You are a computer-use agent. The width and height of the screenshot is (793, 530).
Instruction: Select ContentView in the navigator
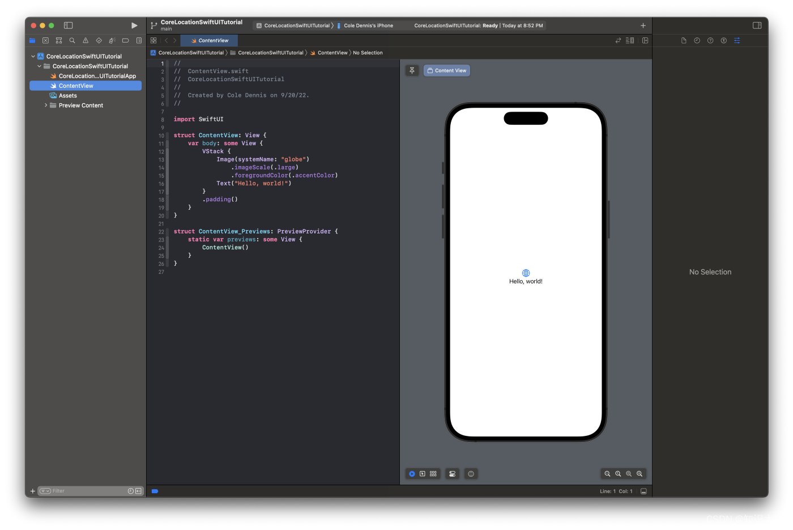click(86, 86)
